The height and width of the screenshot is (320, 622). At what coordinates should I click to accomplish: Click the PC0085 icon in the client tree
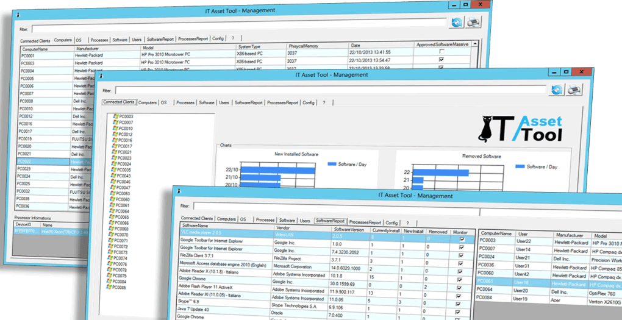(112, 288)
